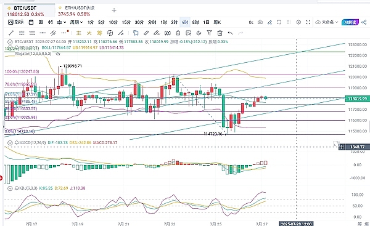Select the active 4时 interval
The height and width of the screenshot is (226, 370).
click(x=185, y=22)
